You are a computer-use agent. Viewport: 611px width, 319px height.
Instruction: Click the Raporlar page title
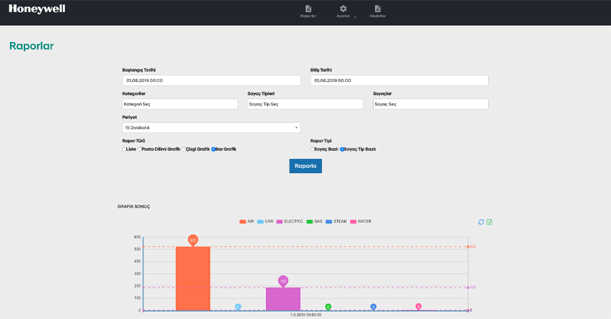pyautogui.click(x=32, y=46)
